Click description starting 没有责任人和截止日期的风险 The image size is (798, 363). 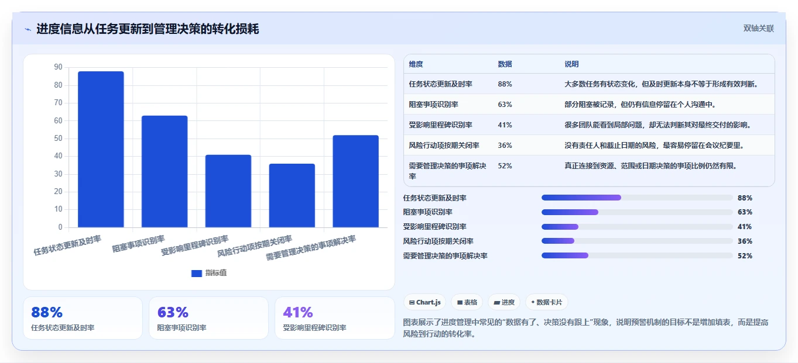click(x=654, y=146)
